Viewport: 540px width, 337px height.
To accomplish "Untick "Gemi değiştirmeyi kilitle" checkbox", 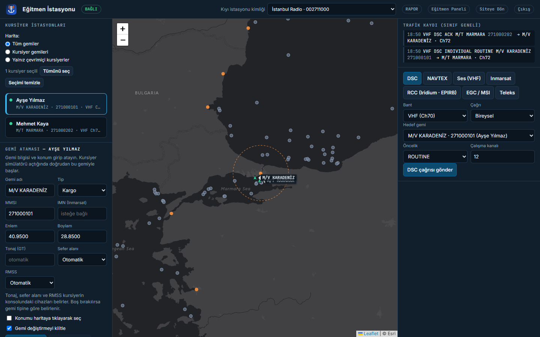I will [9, 328].
